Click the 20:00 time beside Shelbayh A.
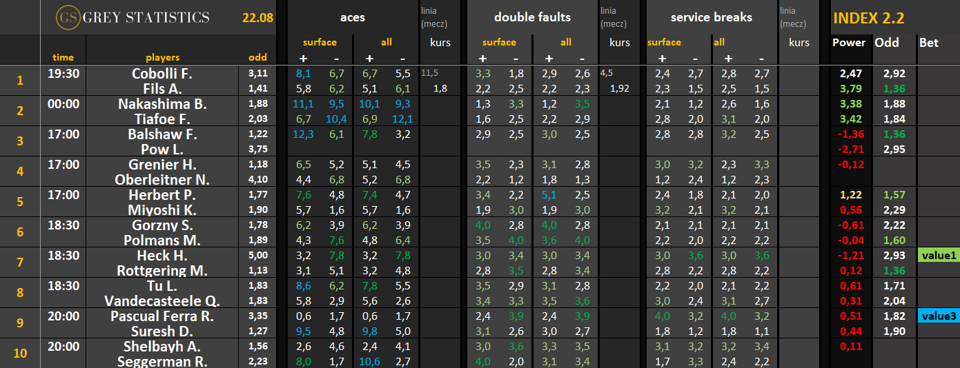The image size is (960, 368). [x=63, y=346]
